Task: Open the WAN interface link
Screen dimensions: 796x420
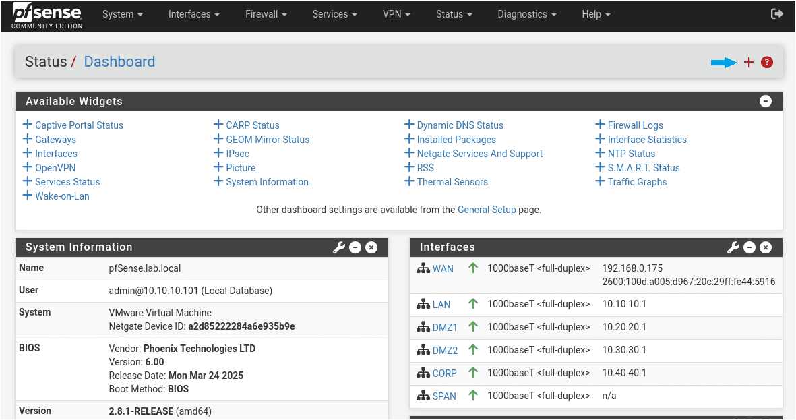Action: coord(443,269)
